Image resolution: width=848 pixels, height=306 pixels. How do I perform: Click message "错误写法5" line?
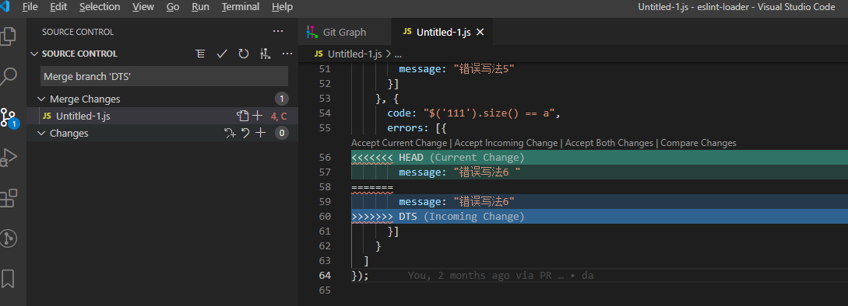tap(456, 69)
